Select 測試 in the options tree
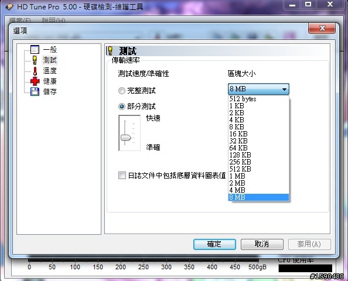Image resolution: width=348 pixels, height=281 pixels. (50, 60)
